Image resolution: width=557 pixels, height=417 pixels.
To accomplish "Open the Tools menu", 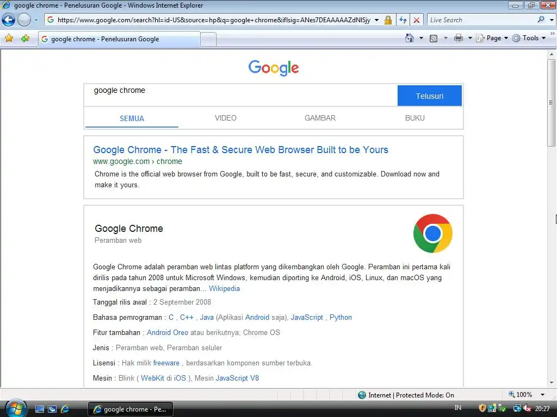I will click(529, 38).
